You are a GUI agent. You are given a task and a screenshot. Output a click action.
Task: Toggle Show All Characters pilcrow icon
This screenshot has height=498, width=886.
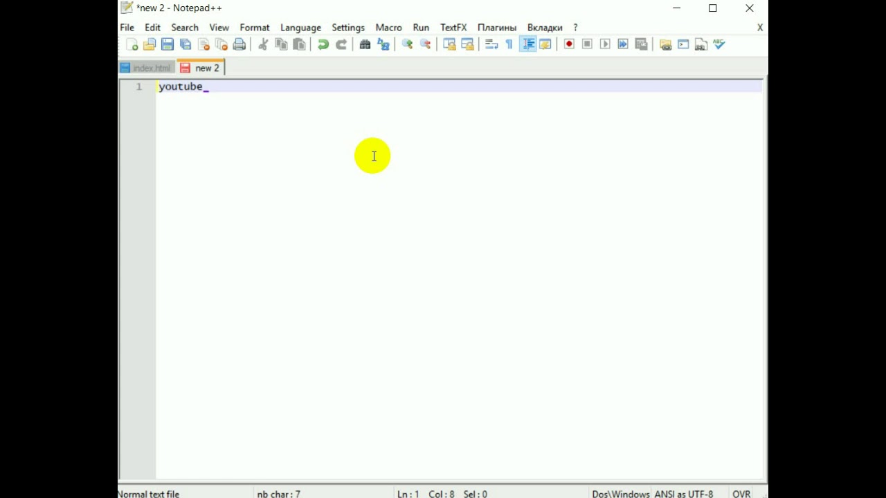click(x=509, y=44)
